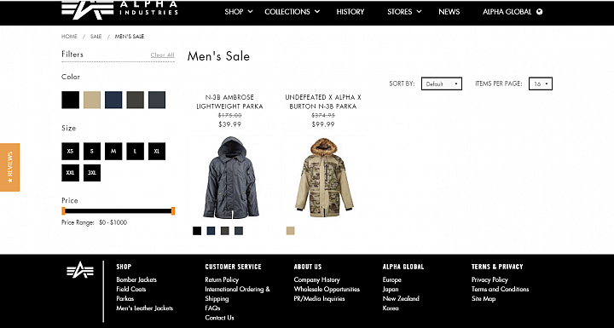Select the black color filter swatch
This screenshot has width=614, height=328.
[71, 100]
